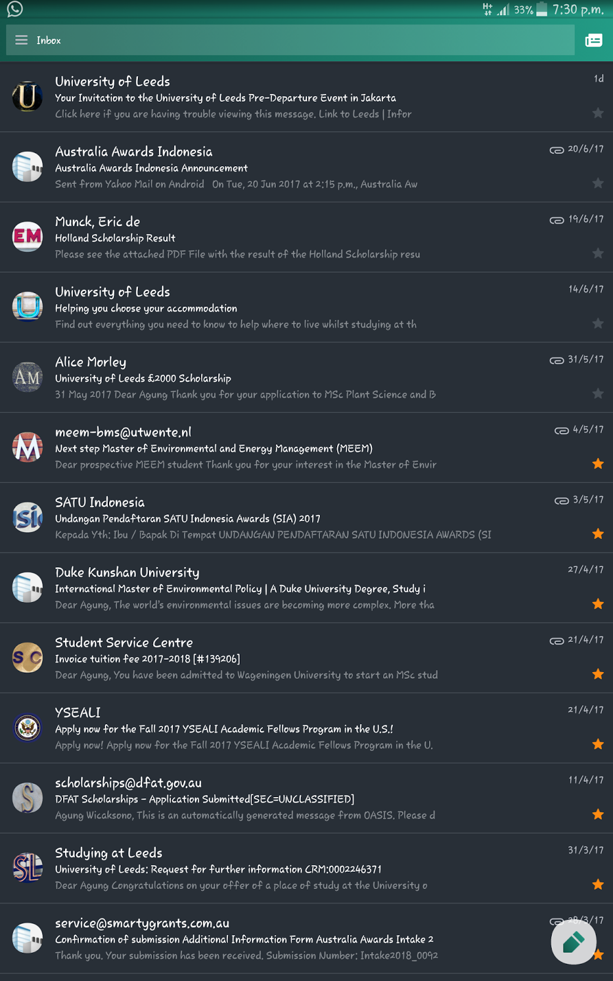
Task: Tap the battery indicator in status bar
Action: [x=541, y=9]
